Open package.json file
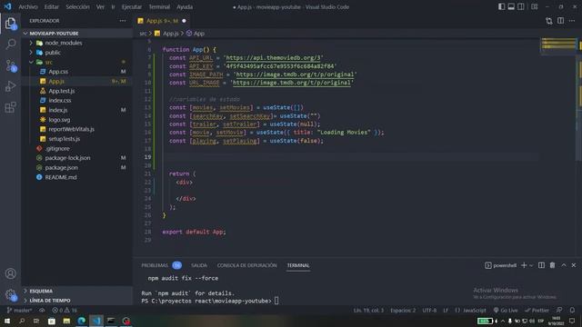The image size is (582, 327). (x=76, y=167)
